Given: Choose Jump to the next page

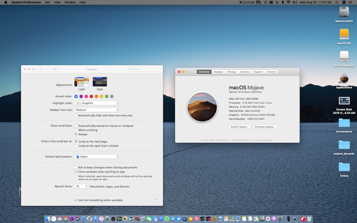Looking at the screenshot, I should pos(76,141).
